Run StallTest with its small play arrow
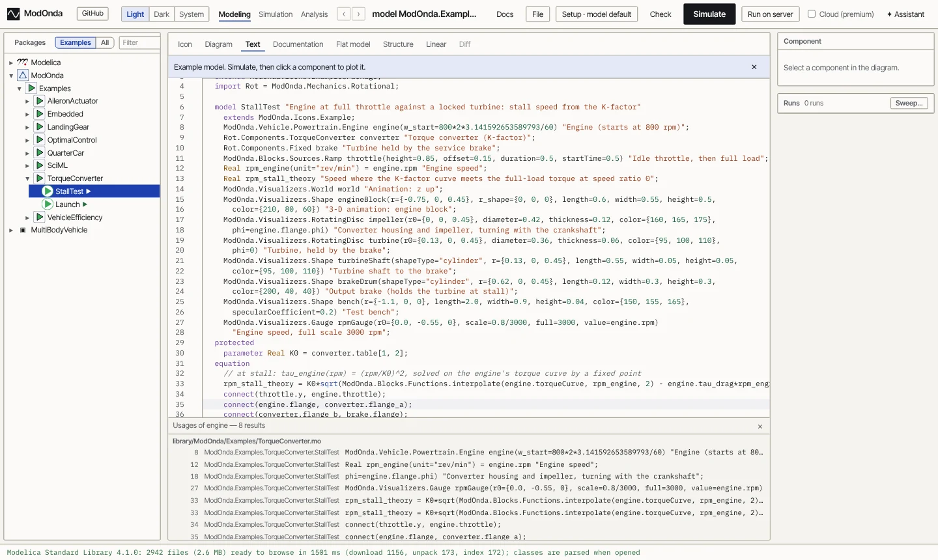Image resolution: width=938 pixels, height=560 pixels. point(89,191)
